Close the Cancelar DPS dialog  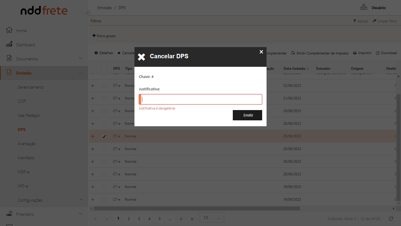261,52
